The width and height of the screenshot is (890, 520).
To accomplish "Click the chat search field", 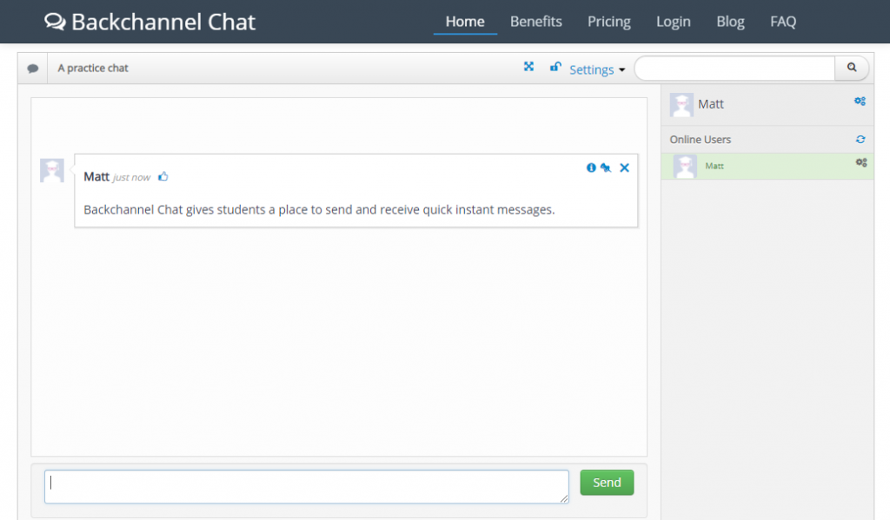I will point(734,68).
